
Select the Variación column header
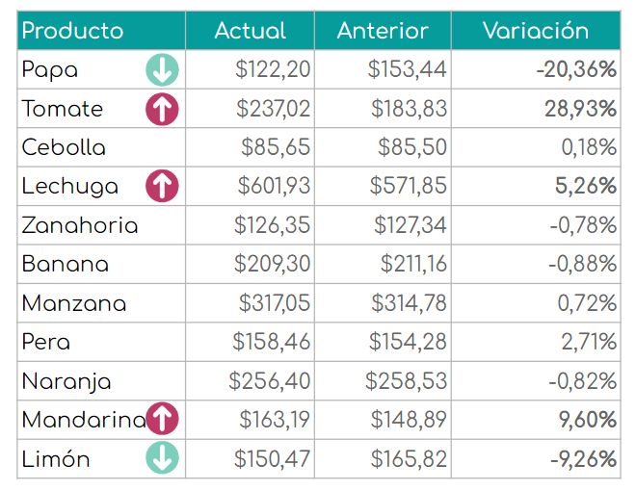click(536, 31)
